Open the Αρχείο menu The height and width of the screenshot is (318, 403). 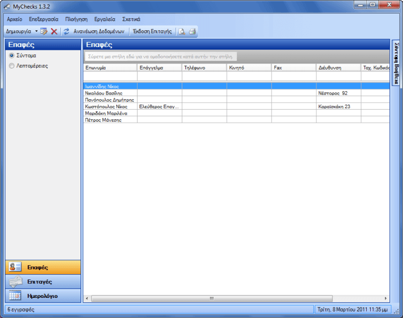(15, 19)
